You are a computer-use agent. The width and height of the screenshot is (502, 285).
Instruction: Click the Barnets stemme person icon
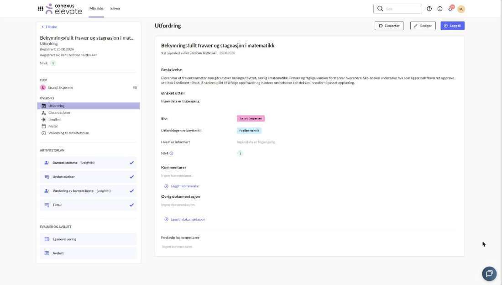pos(47,163)
